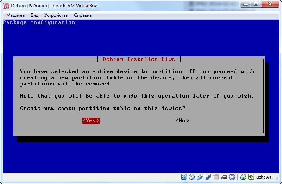Click the optical disc (CD) status icon
The height and width of the screenshot is (184, 282).
192,177
